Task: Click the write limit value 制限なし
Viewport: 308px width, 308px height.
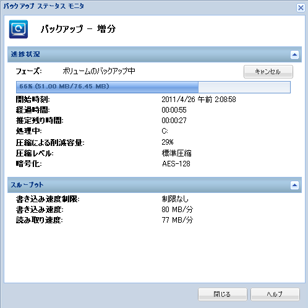Action: tap(175, 199)
